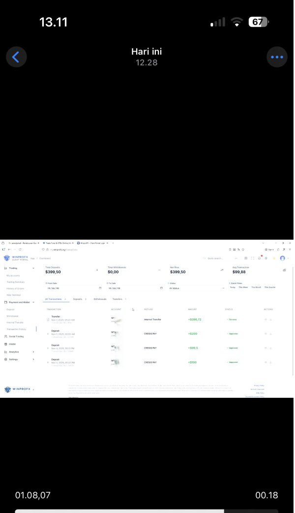Click the fullscreen icon in portal header
Image resolution: width=295 pixels, height=513 pixels.
pyautogui.click(x=253, y=258)
